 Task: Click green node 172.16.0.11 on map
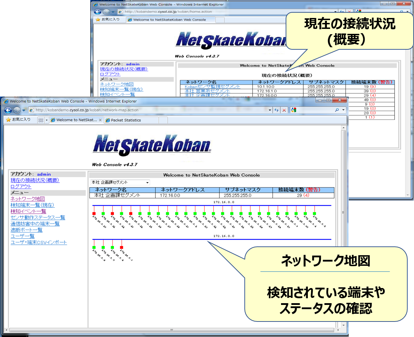click(103, 214)
